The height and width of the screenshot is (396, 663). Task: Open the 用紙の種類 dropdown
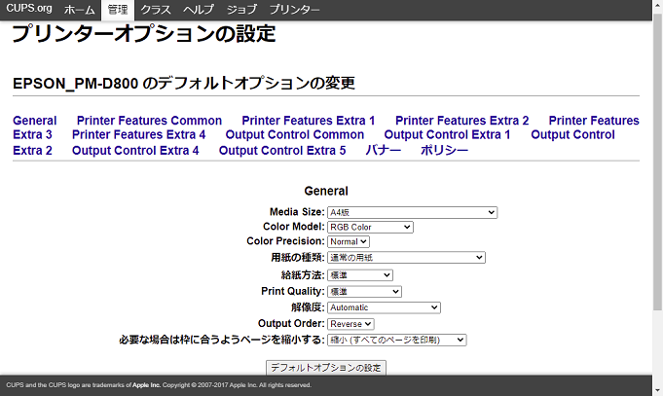point(406,258)
